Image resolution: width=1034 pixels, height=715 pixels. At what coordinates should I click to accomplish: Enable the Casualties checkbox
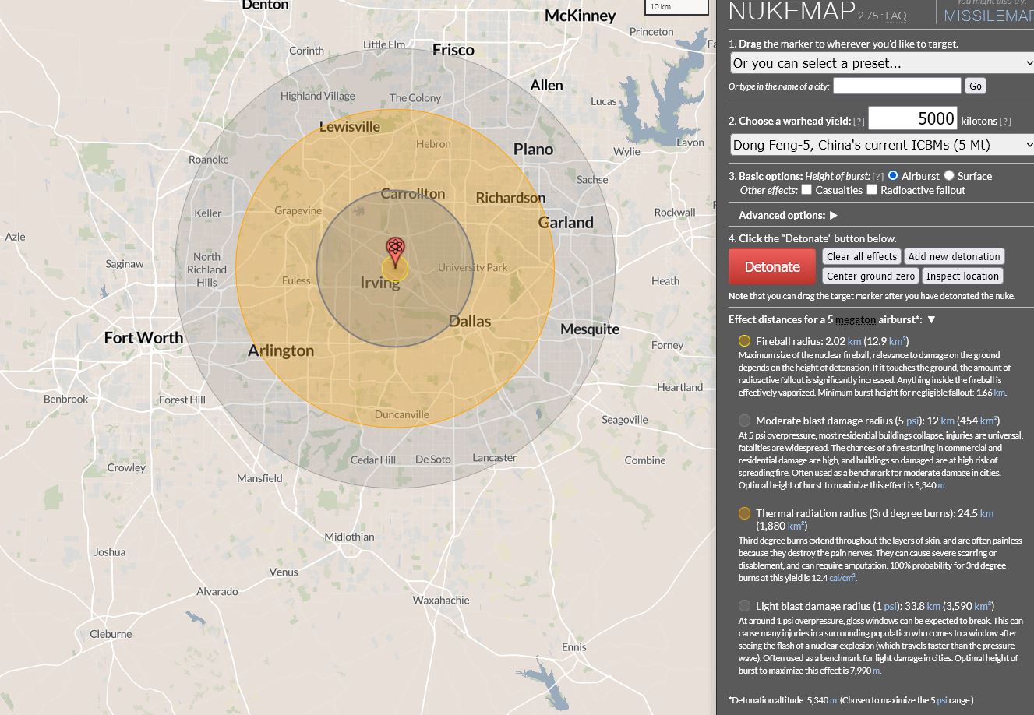[806, 190]
